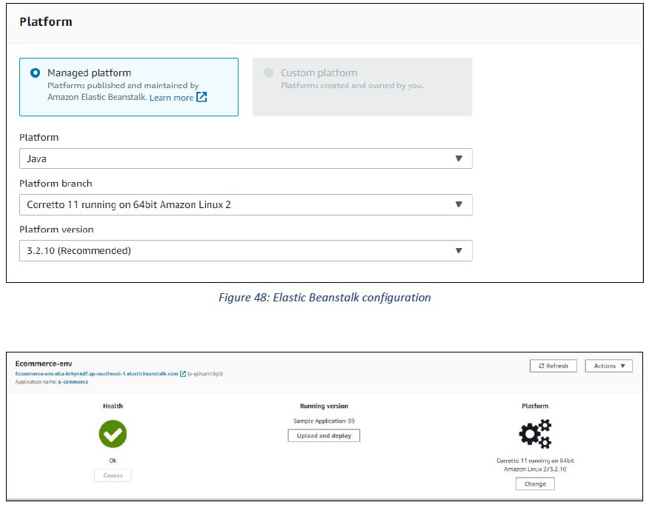Click the external link icon after environment URL
This screenshot has height=508, width=652.
pos(182,374)
